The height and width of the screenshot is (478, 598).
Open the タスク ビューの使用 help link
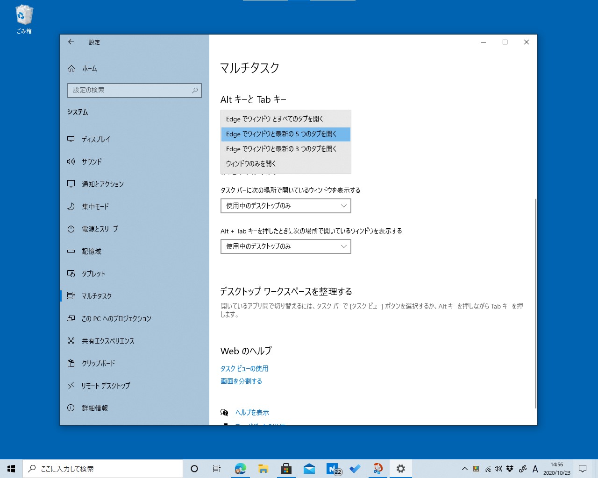(244, 368)
